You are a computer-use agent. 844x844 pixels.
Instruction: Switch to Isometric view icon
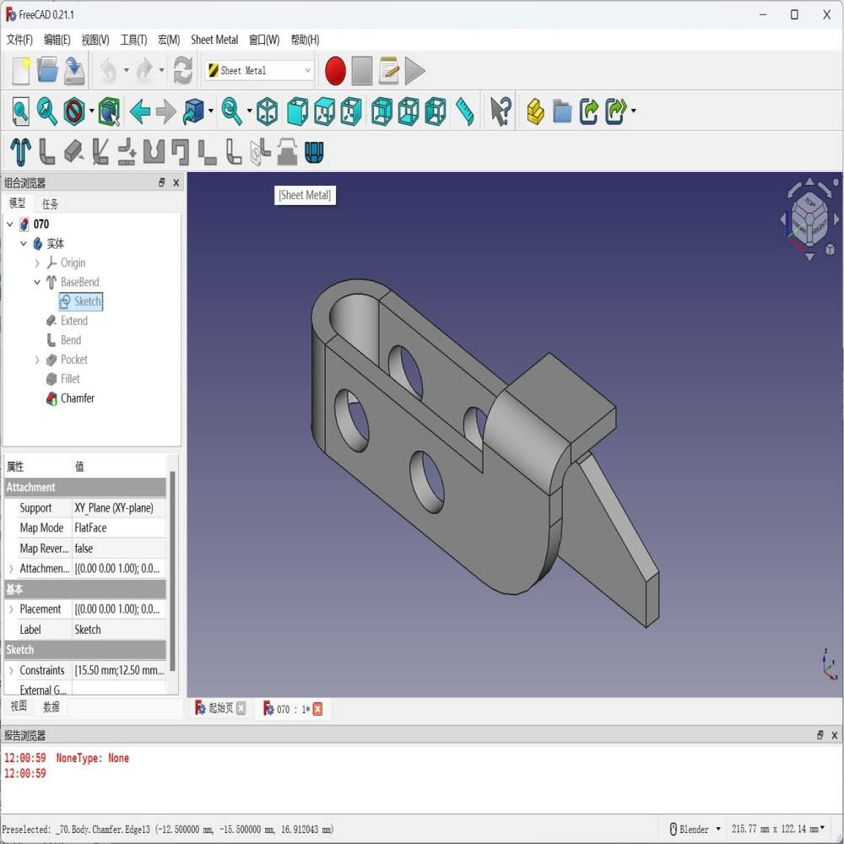click(x=266, y=111)
